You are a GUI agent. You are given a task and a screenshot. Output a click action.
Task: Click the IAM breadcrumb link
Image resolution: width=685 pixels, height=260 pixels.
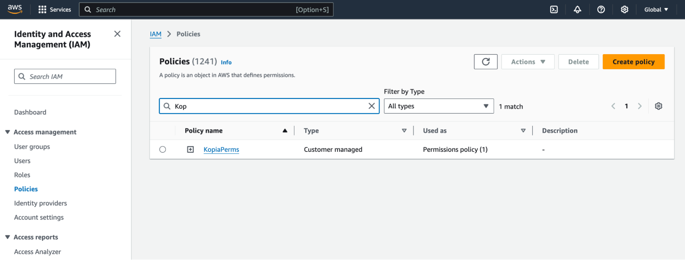coord(156,34)
